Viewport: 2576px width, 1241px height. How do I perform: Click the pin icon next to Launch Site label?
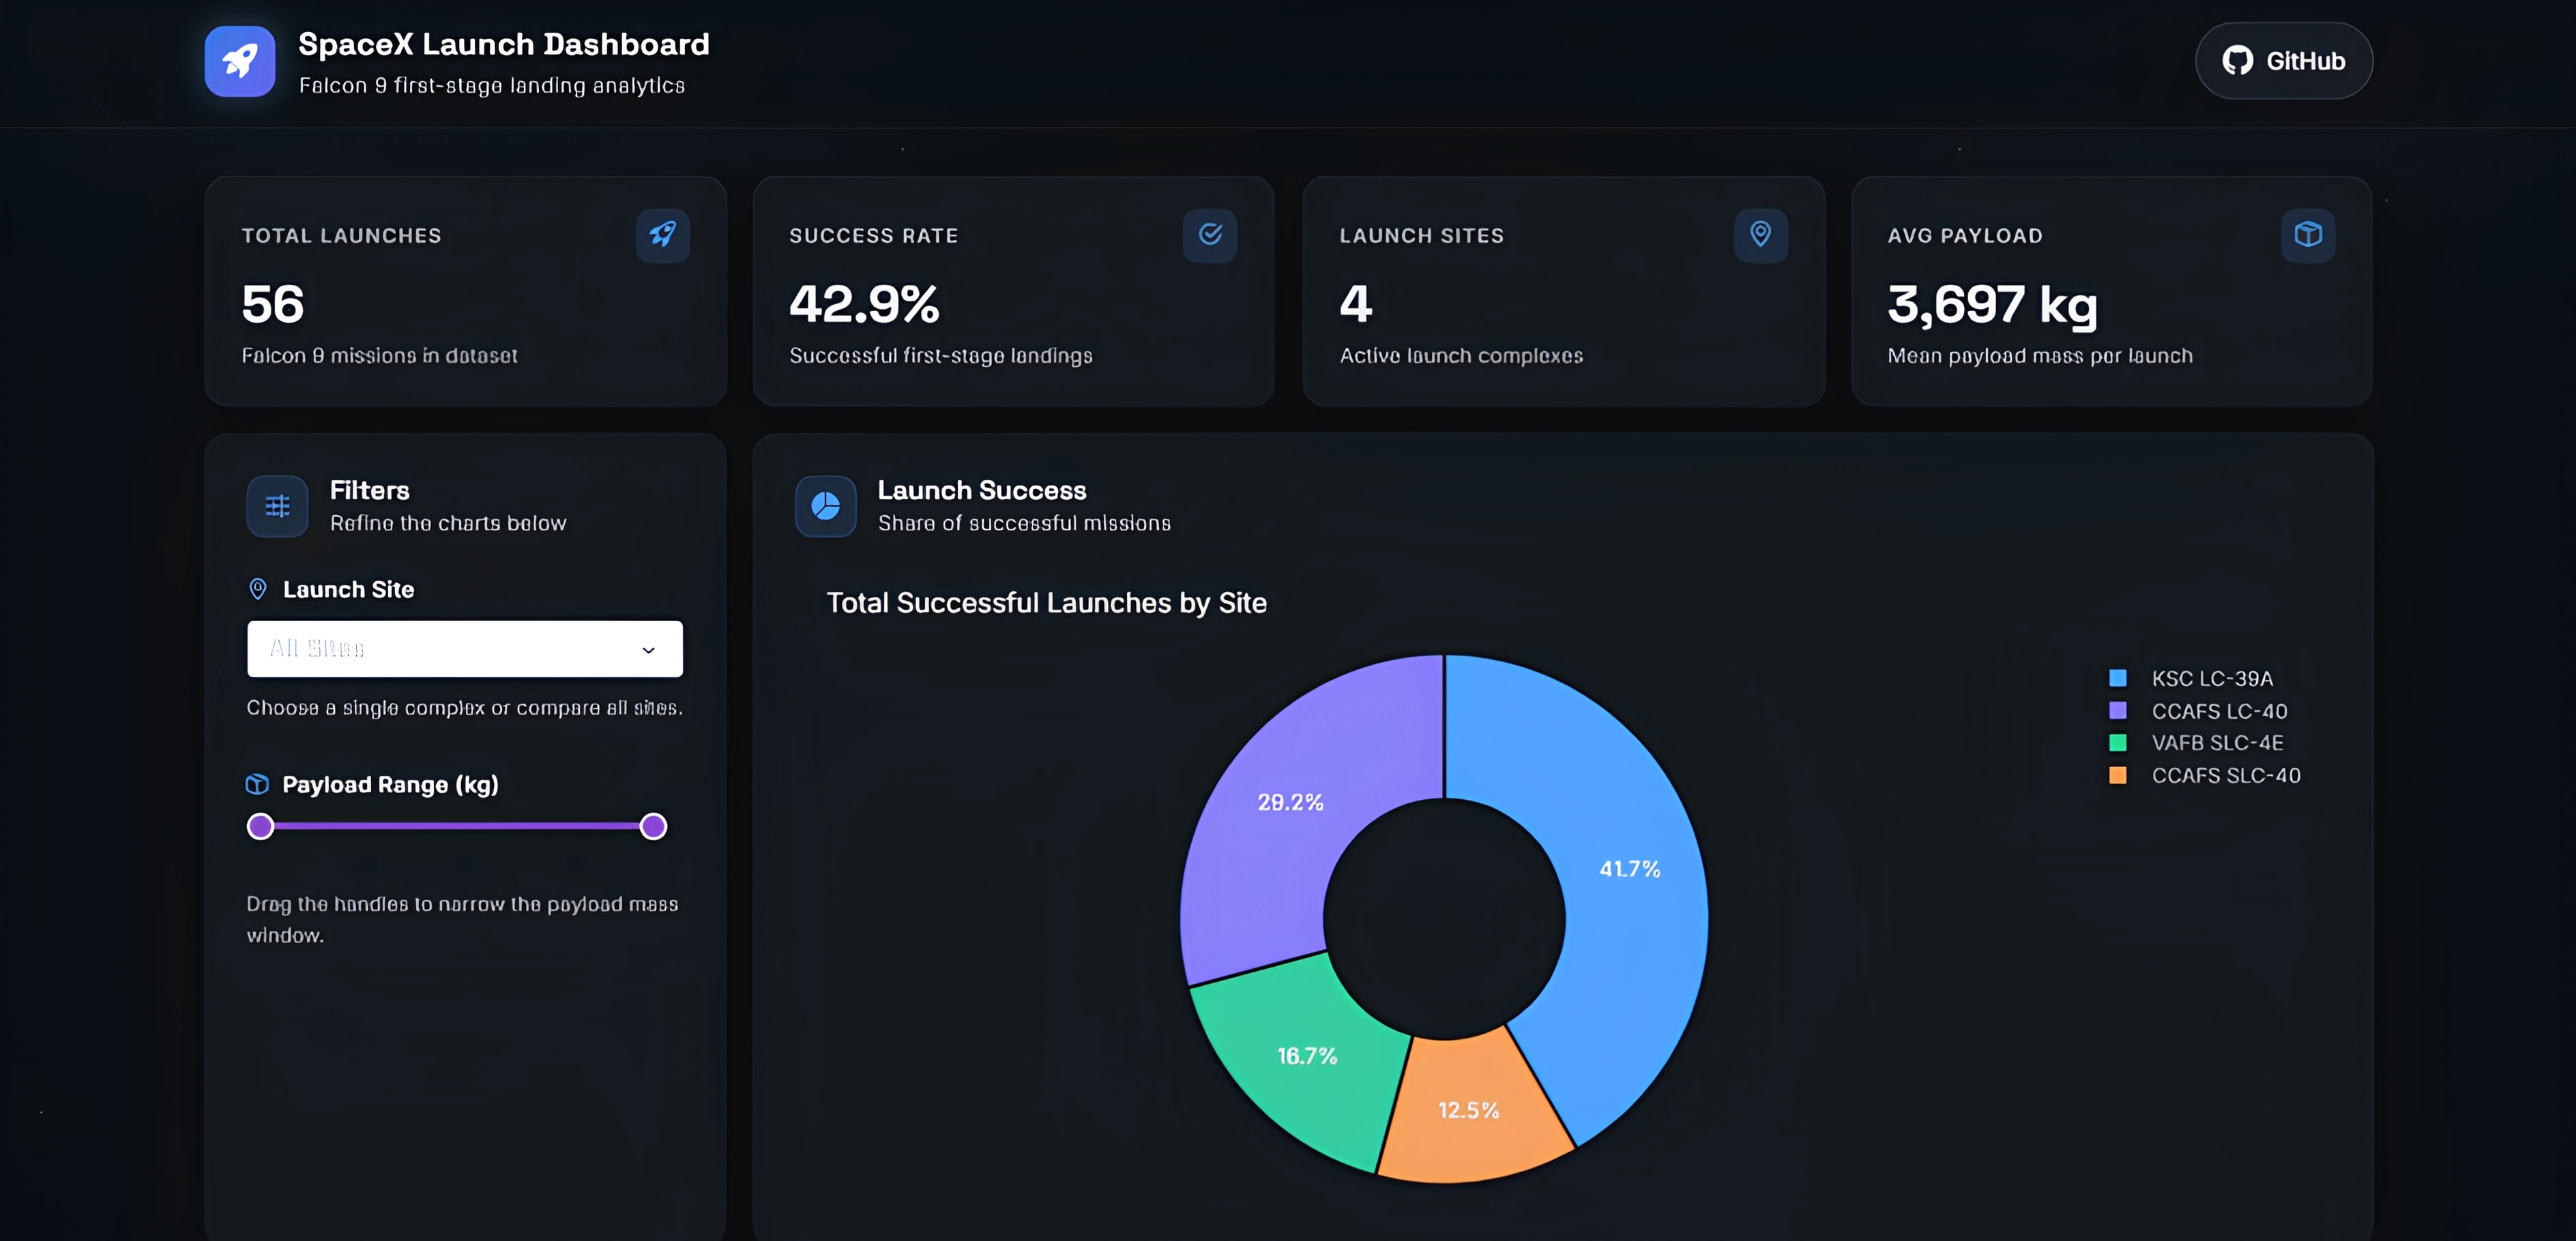pyautogui.click(x=257, y=590)
